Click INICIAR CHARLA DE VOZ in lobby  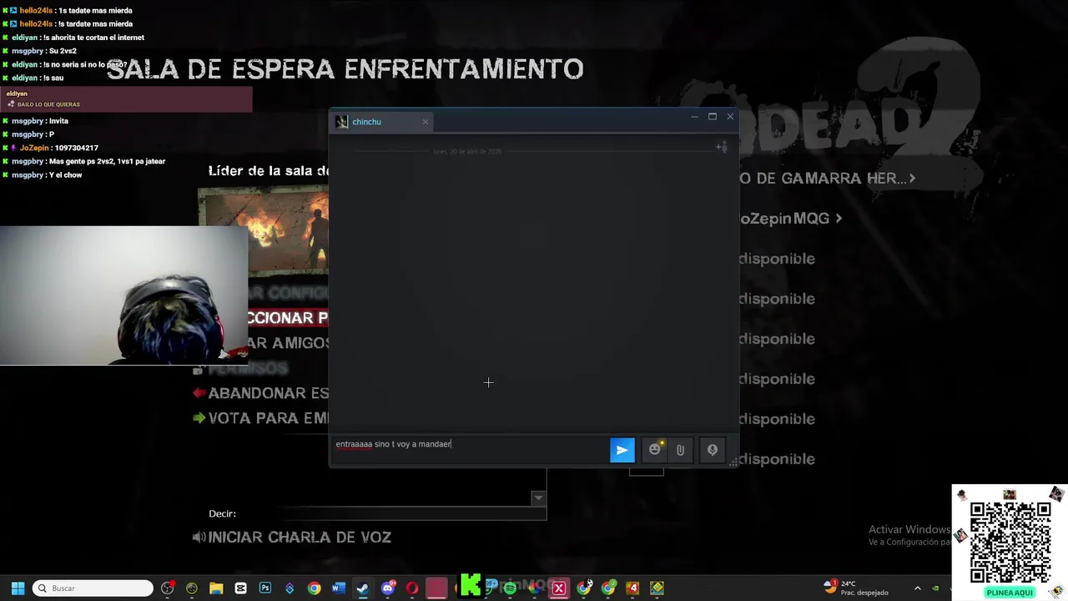tap(291, 538)
